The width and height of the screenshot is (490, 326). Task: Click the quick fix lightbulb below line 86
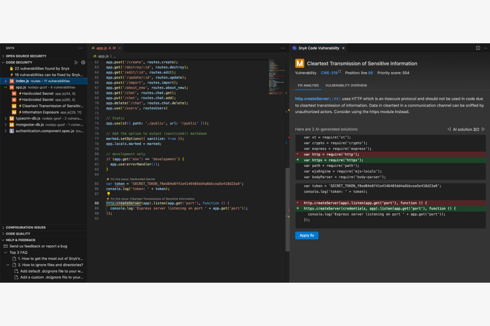pos(108,194)
